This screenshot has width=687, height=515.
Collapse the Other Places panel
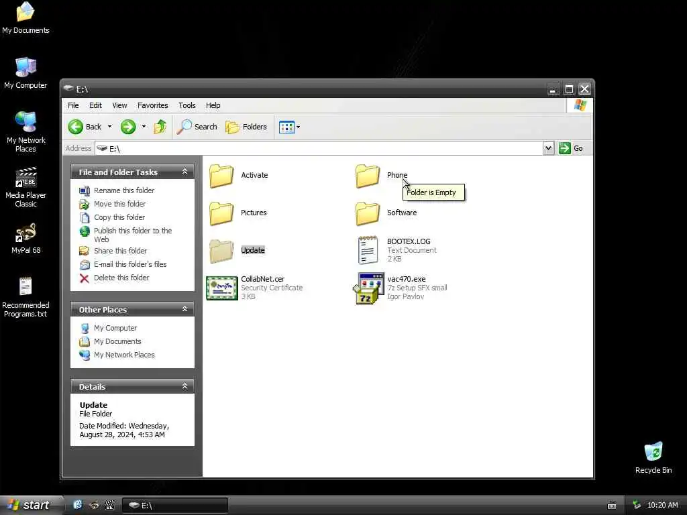coord(185,309)
